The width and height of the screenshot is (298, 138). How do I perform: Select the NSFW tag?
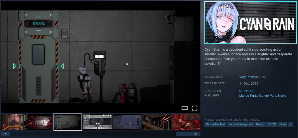click(271, 124)
